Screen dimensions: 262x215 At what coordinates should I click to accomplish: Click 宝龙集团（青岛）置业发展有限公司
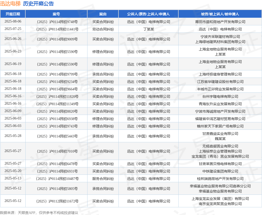[220, 156]
